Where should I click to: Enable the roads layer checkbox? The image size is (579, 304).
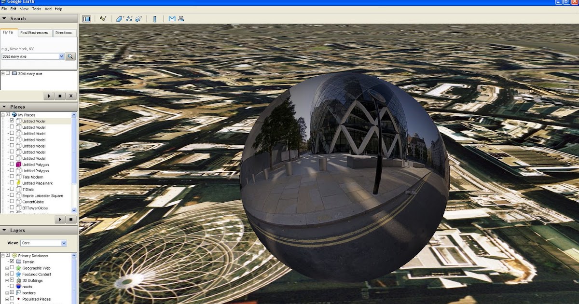point(12,287)
